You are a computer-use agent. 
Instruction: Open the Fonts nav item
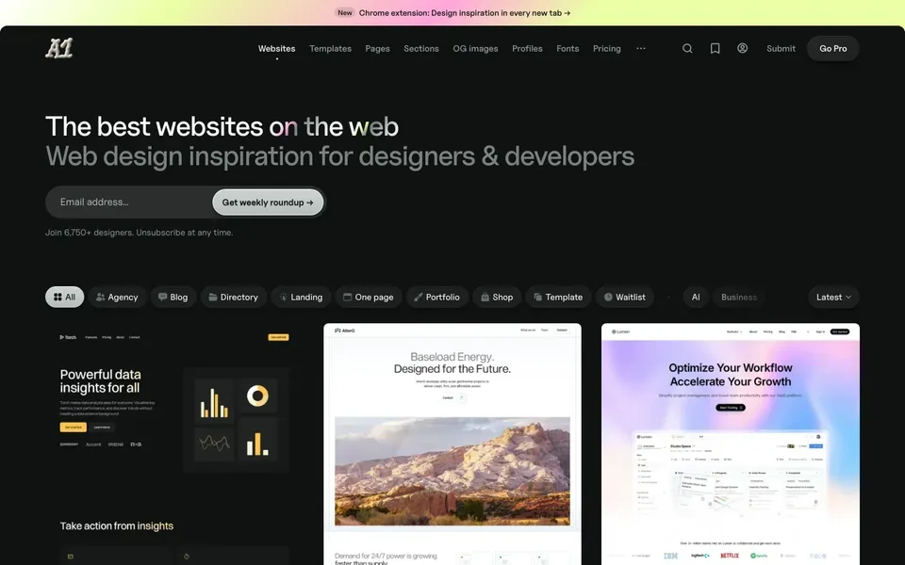(x=568, y=48)
